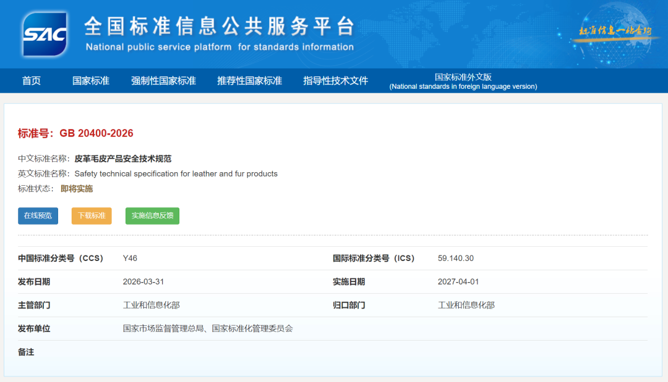Click the implementation date 2027-04-01

pos(458,282)
